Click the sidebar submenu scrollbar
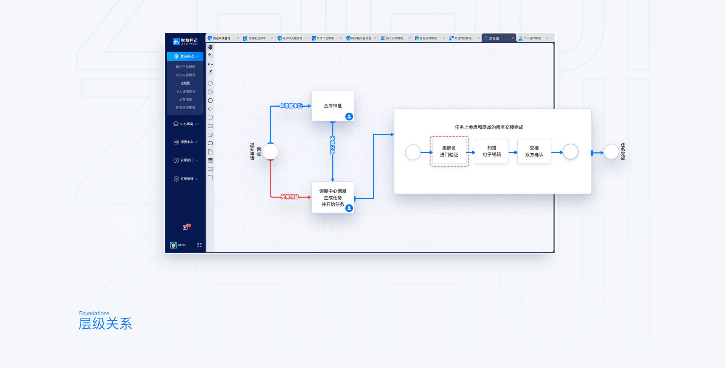Viewport: 726px width, 368px height. (x=202, y=106)
